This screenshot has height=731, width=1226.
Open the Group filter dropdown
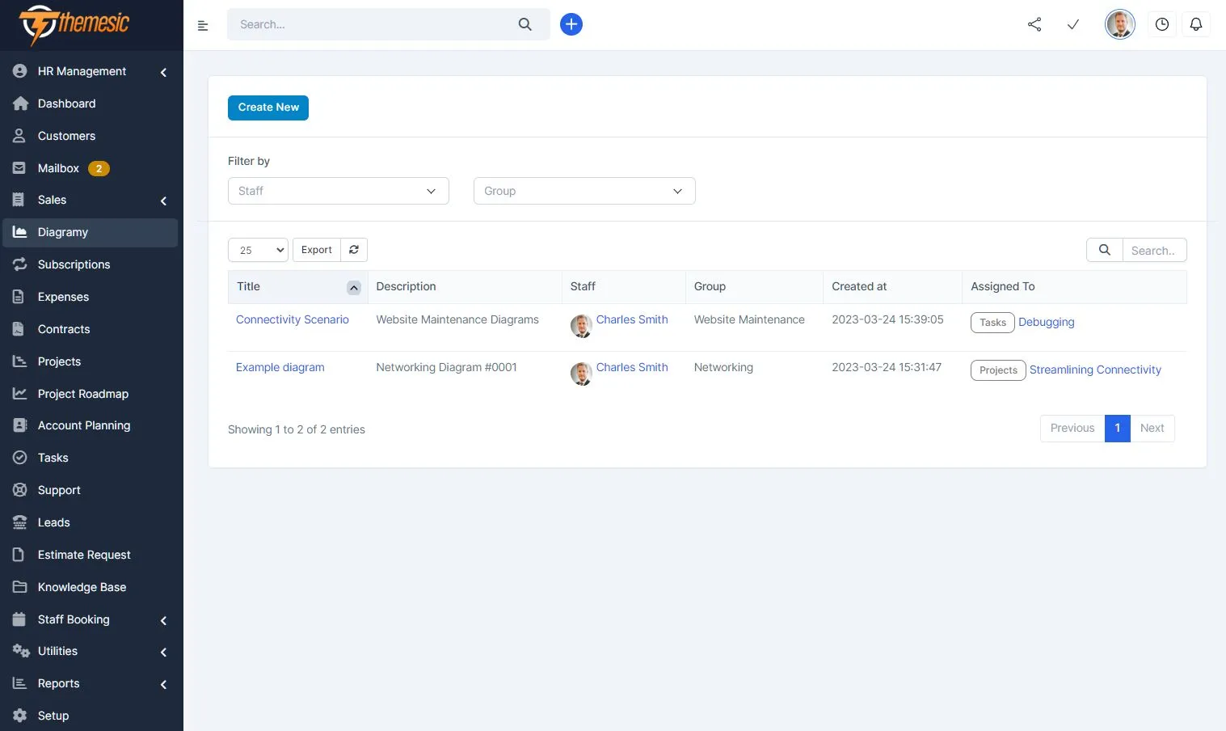tap(584, 191)
